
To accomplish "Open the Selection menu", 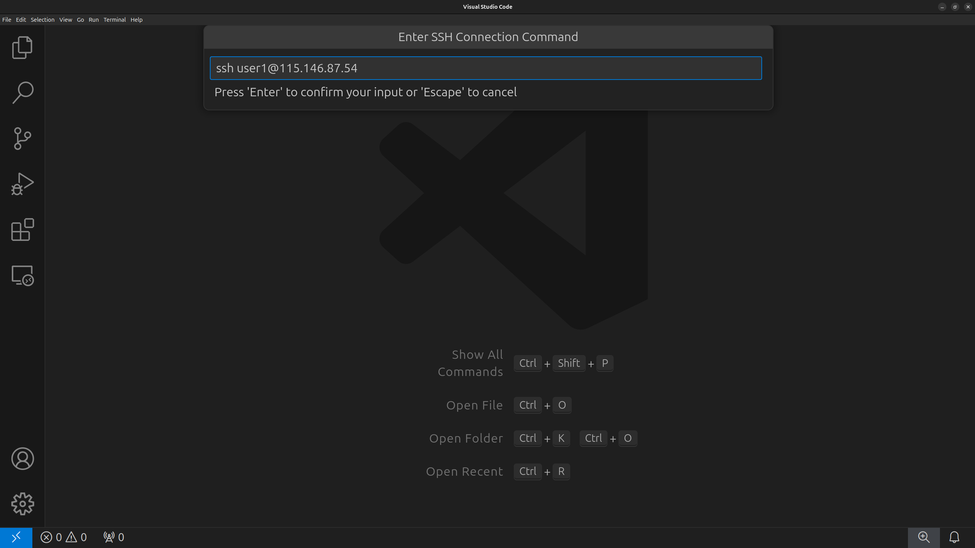I will [42, 20].
